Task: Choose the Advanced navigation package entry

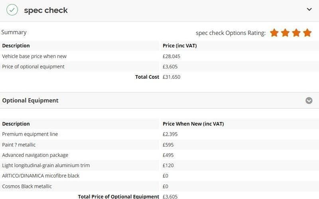Action: coord(35,155)
